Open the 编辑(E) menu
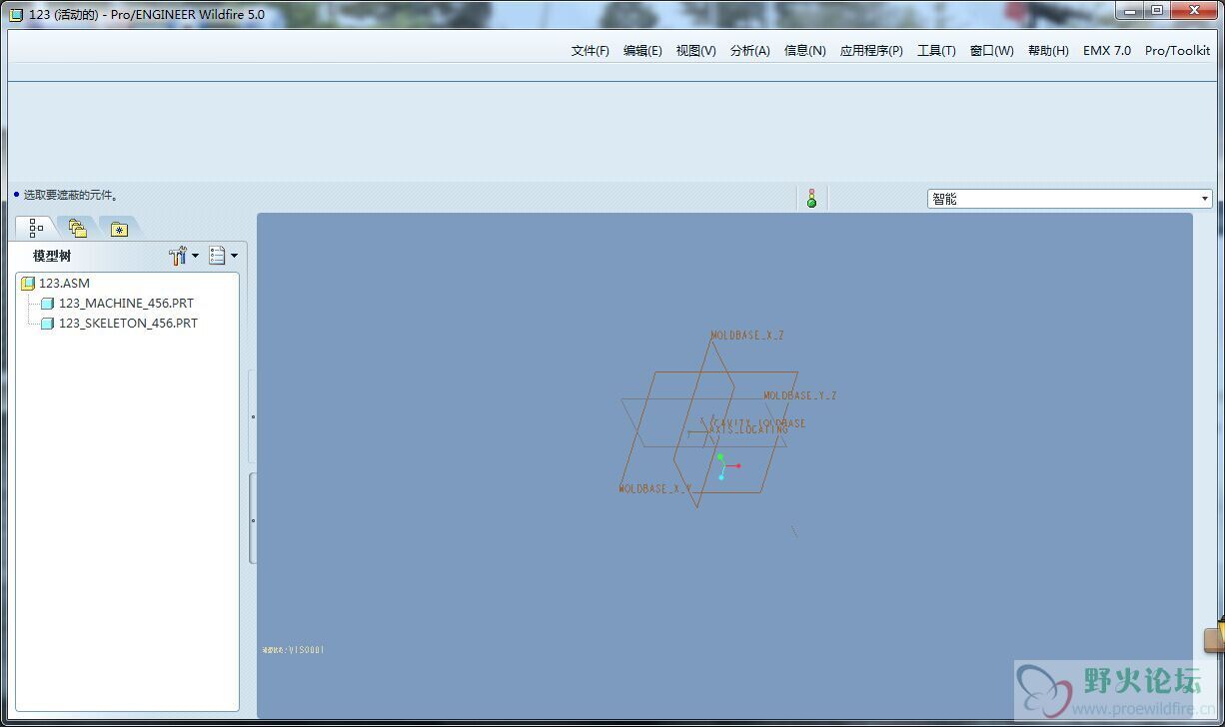1225x727 pixels. point(642,51)
